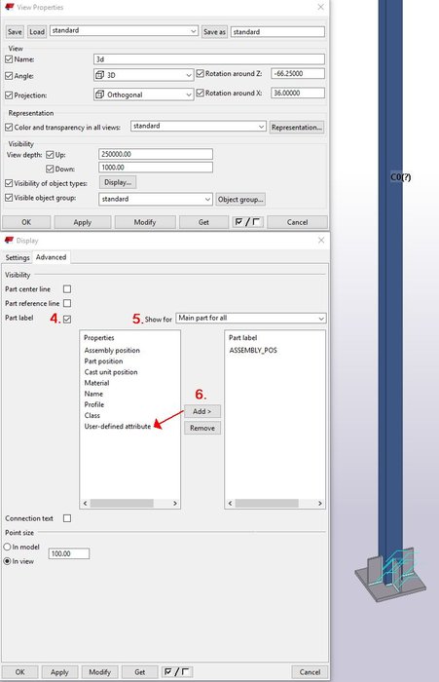Click Tekla logo icon in Display title bar
Screen dimensions: 439x682
click(9, 240)
